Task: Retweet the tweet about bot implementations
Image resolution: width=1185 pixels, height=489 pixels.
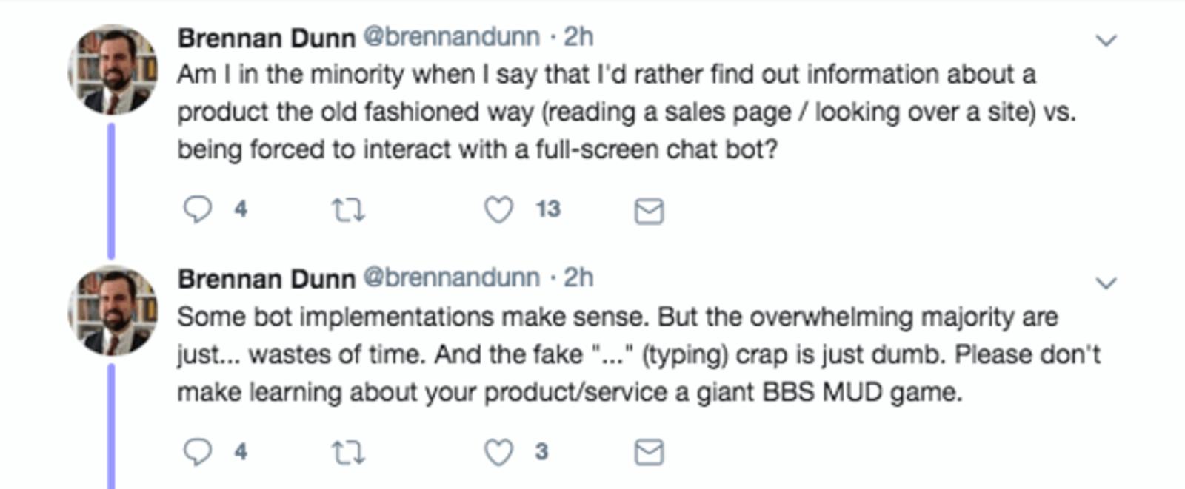Action: click(x=350, y=451)
